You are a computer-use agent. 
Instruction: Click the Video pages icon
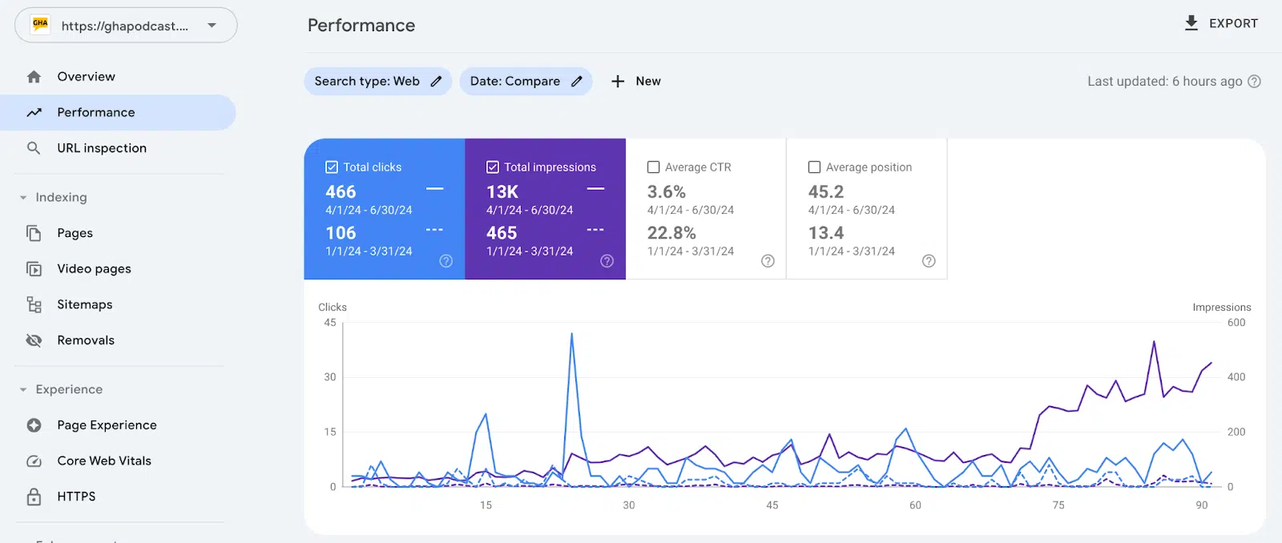(34, 269)
